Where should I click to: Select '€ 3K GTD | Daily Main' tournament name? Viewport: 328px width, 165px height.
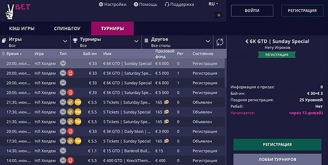click(127, 131)
